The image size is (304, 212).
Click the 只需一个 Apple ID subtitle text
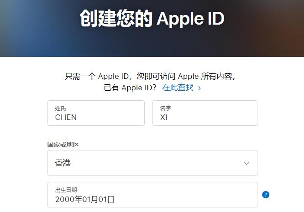tap(151, 76)
